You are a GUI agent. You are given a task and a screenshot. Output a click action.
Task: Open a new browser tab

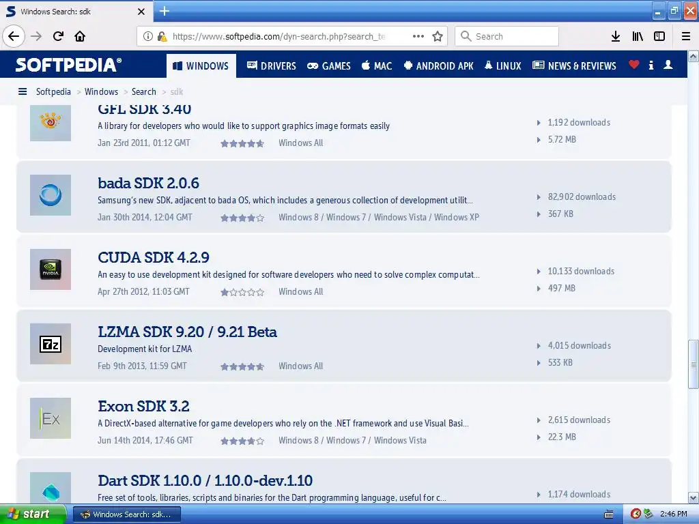(x=165, y=11)
